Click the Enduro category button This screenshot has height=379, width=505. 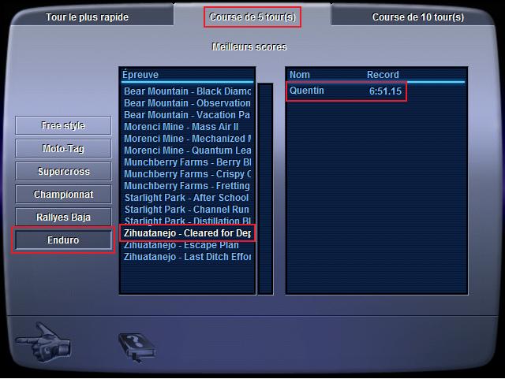(63, 240)
